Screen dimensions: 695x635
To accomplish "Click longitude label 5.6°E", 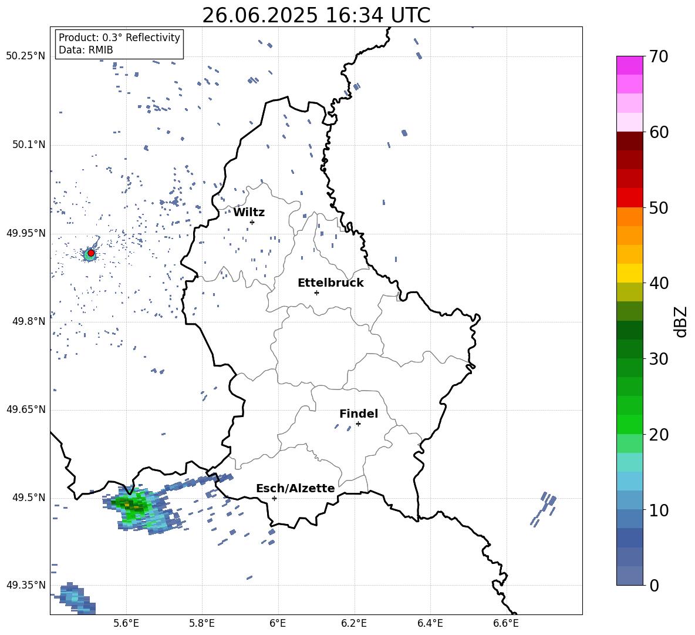I will click(126, 623).
